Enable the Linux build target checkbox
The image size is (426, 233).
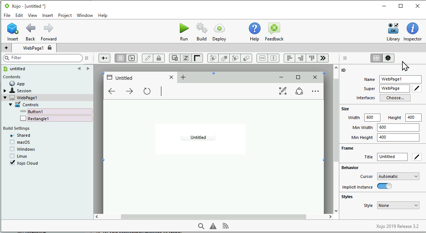12,156
